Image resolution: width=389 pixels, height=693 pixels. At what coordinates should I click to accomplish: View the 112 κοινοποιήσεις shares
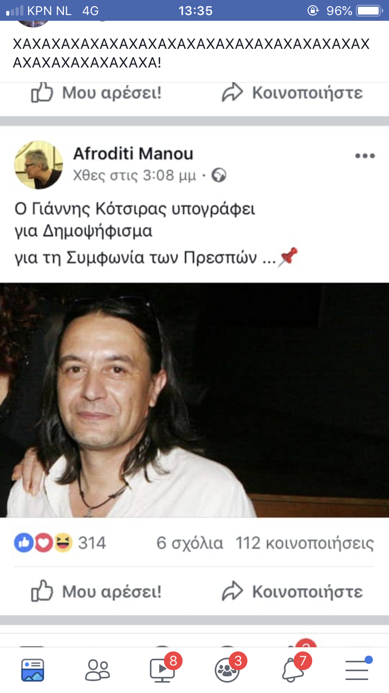tap(304, 543)
